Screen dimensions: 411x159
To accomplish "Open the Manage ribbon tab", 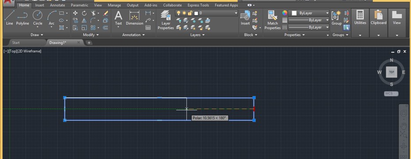I will click(114, 5).
